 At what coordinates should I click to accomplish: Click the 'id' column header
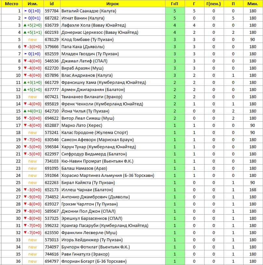(52, 4)
